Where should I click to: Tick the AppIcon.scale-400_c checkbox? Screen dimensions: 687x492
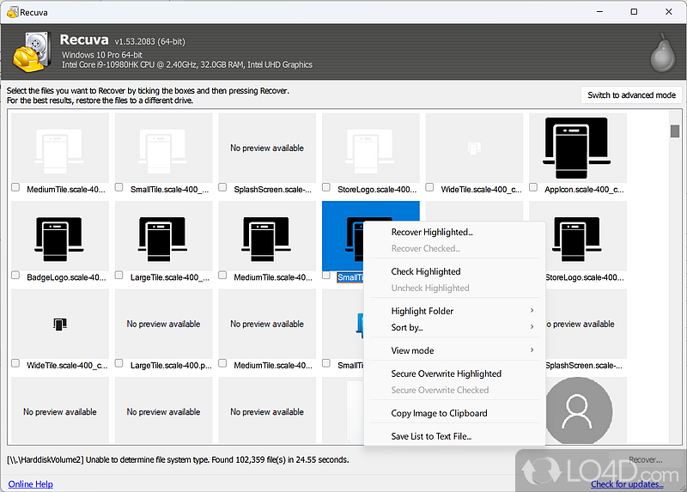[x=533, y=187]
